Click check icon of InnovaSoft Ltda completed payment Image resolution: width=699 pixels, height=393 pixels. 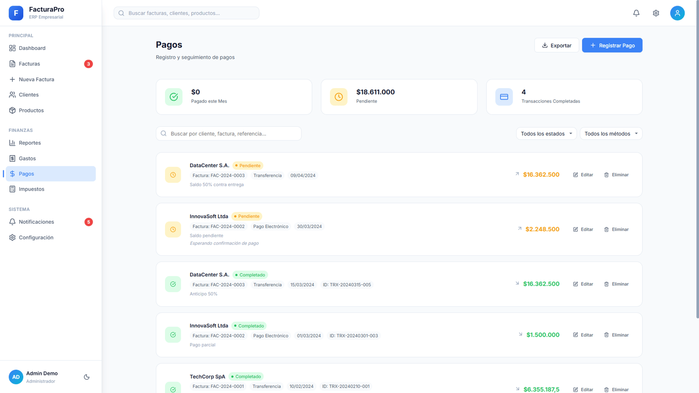click(173, 335)
